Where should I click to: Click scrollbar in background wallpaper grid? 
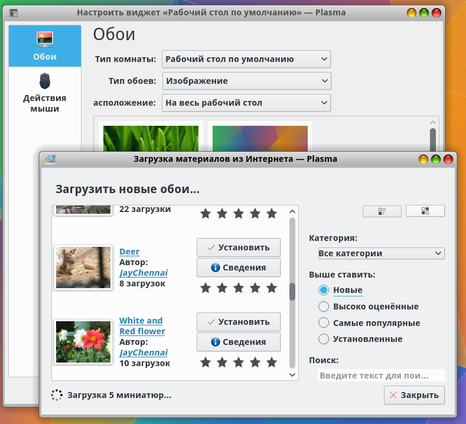pos(433,139)
